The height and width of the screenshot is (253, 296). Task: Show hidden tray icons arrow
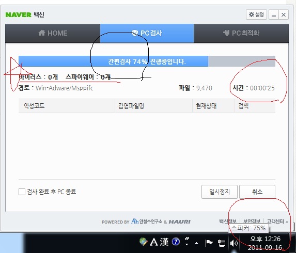click(196, 243)
